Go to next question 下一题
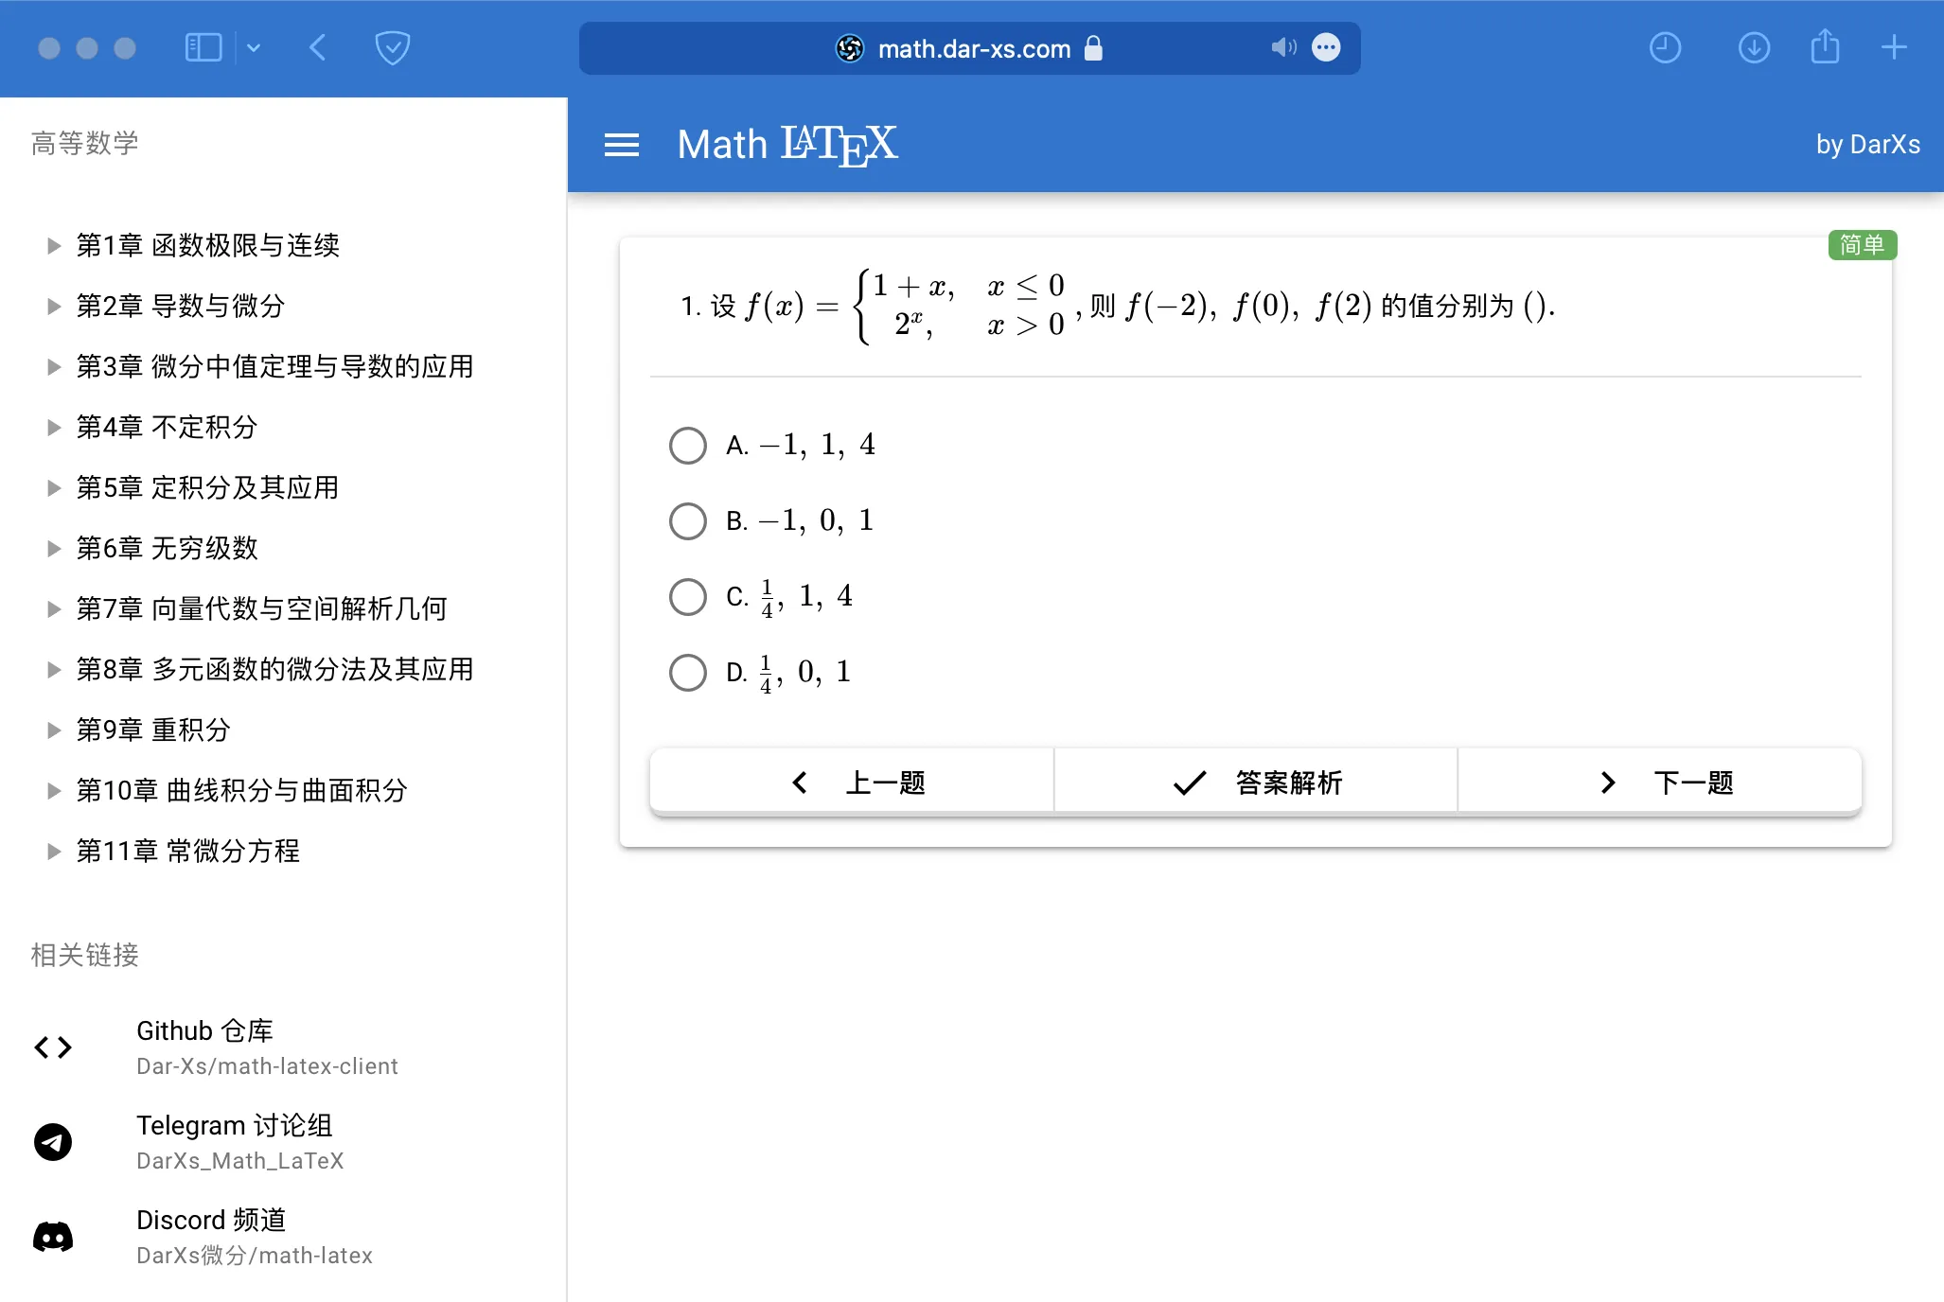Viewport: 1944px width, 1302px height. [1660, 783]
